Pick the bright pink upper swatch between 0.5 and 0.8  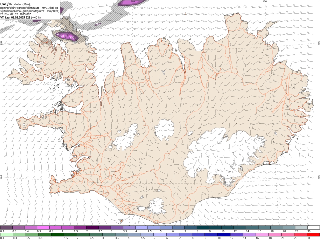tap(43, 227)
